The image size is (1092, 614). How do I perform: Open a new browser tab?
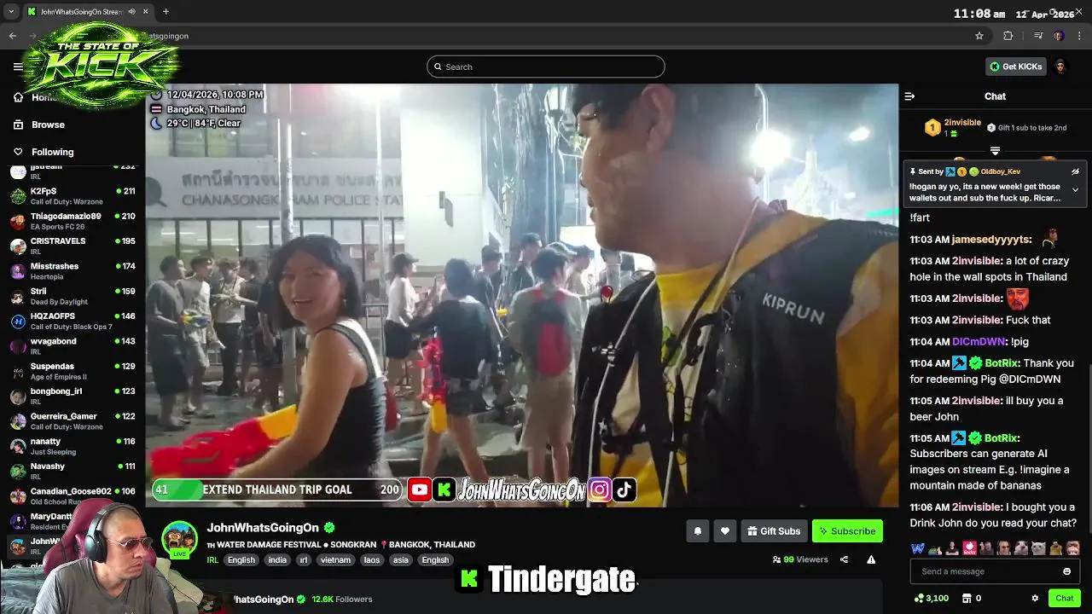pyautogui.click(x=166, y=12)
